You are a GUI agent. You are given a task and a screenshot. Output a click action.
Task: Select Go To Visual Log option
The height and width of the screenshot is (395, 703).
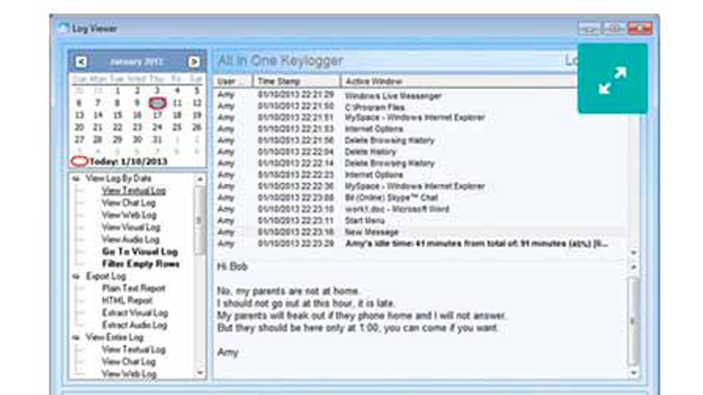coord(140,252)
